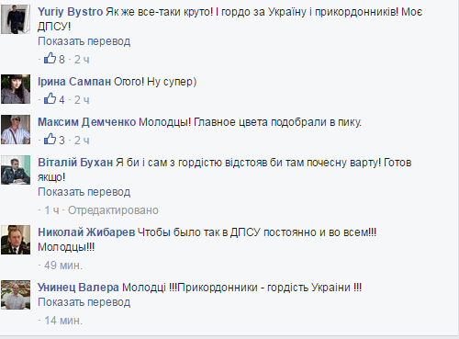
Task: Open Максим Демченко's avatar thumbnail
Action: (16, 130)
